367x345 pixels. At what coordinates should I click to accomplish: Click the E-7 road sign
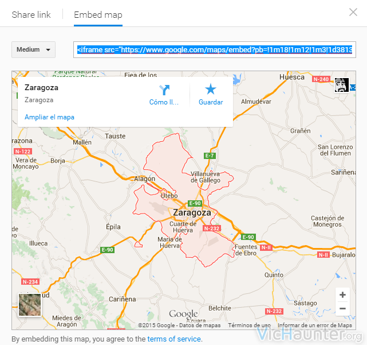(210, 156)
